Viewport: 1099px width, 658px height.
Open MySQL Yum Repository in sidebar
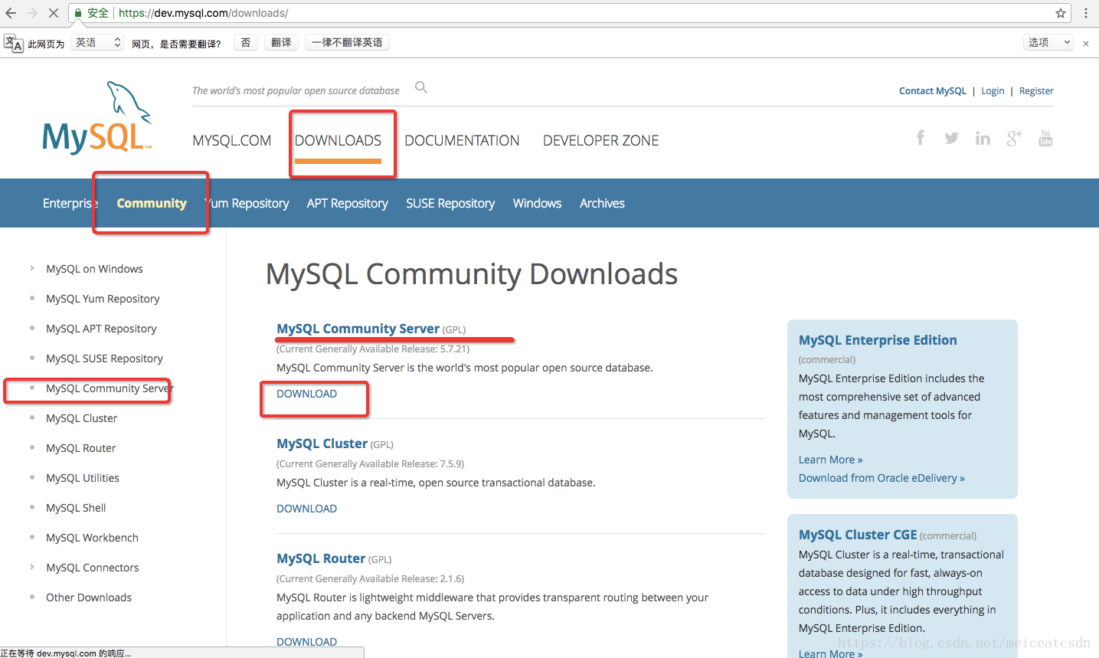tap(103, 299)
